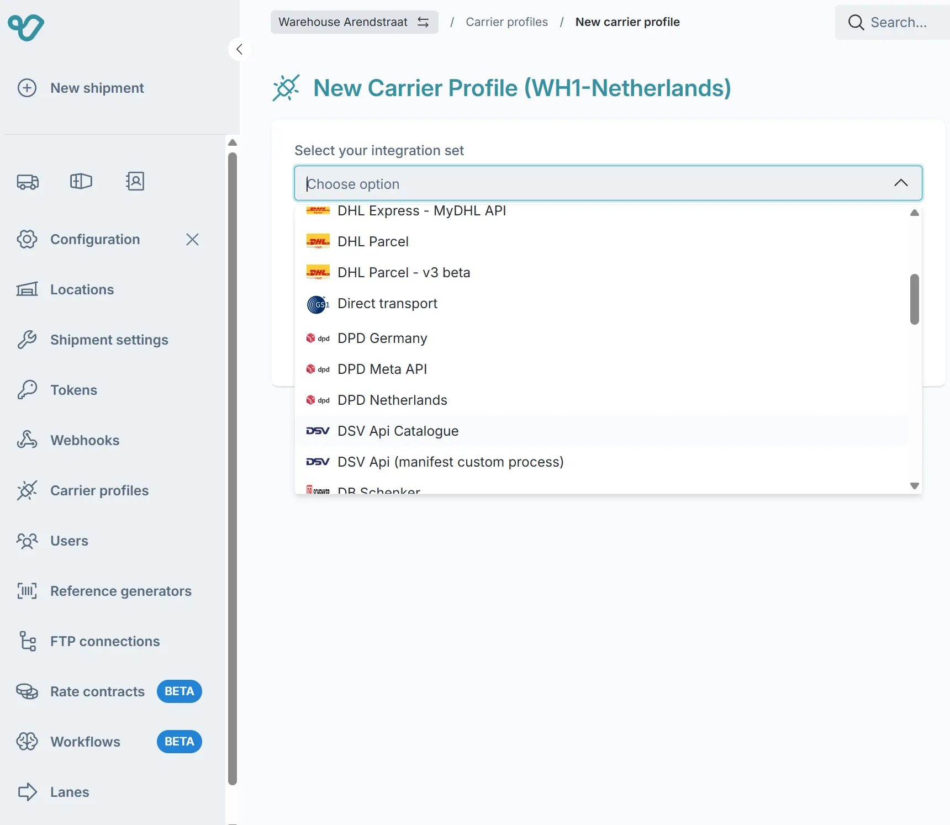Click the Carrier profiles plug icon in sidebar
This screenshot has width=950, height=825.
pos(27,490)
